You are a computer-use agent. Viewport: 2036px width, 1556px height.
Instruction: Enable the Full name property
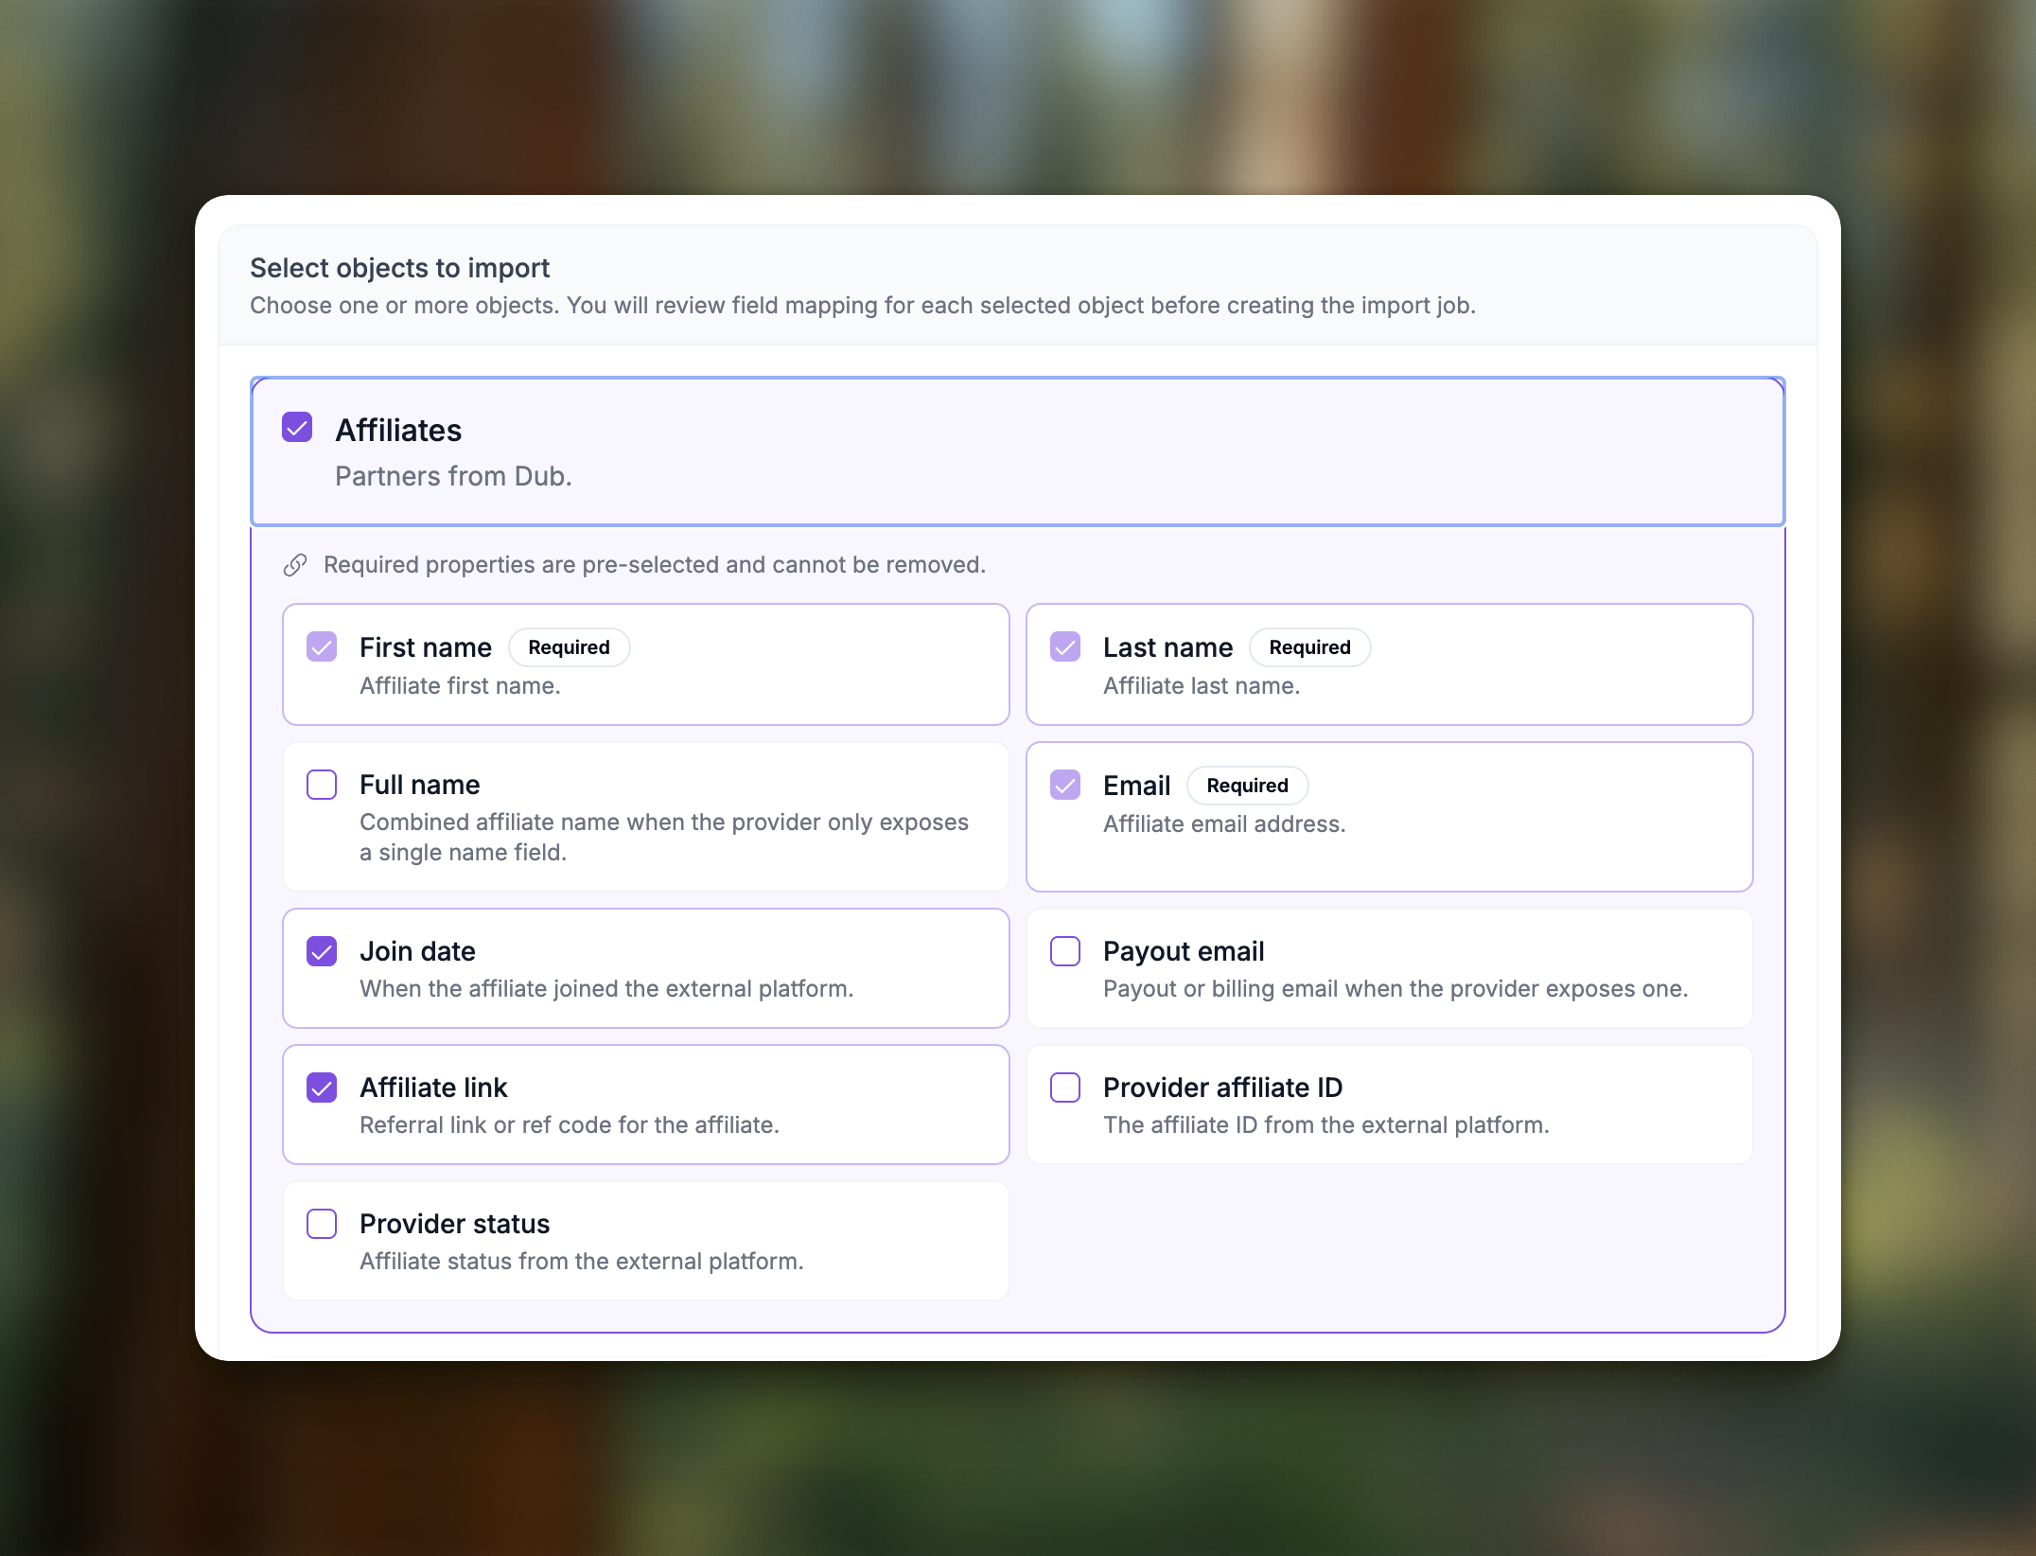point(322,785)
